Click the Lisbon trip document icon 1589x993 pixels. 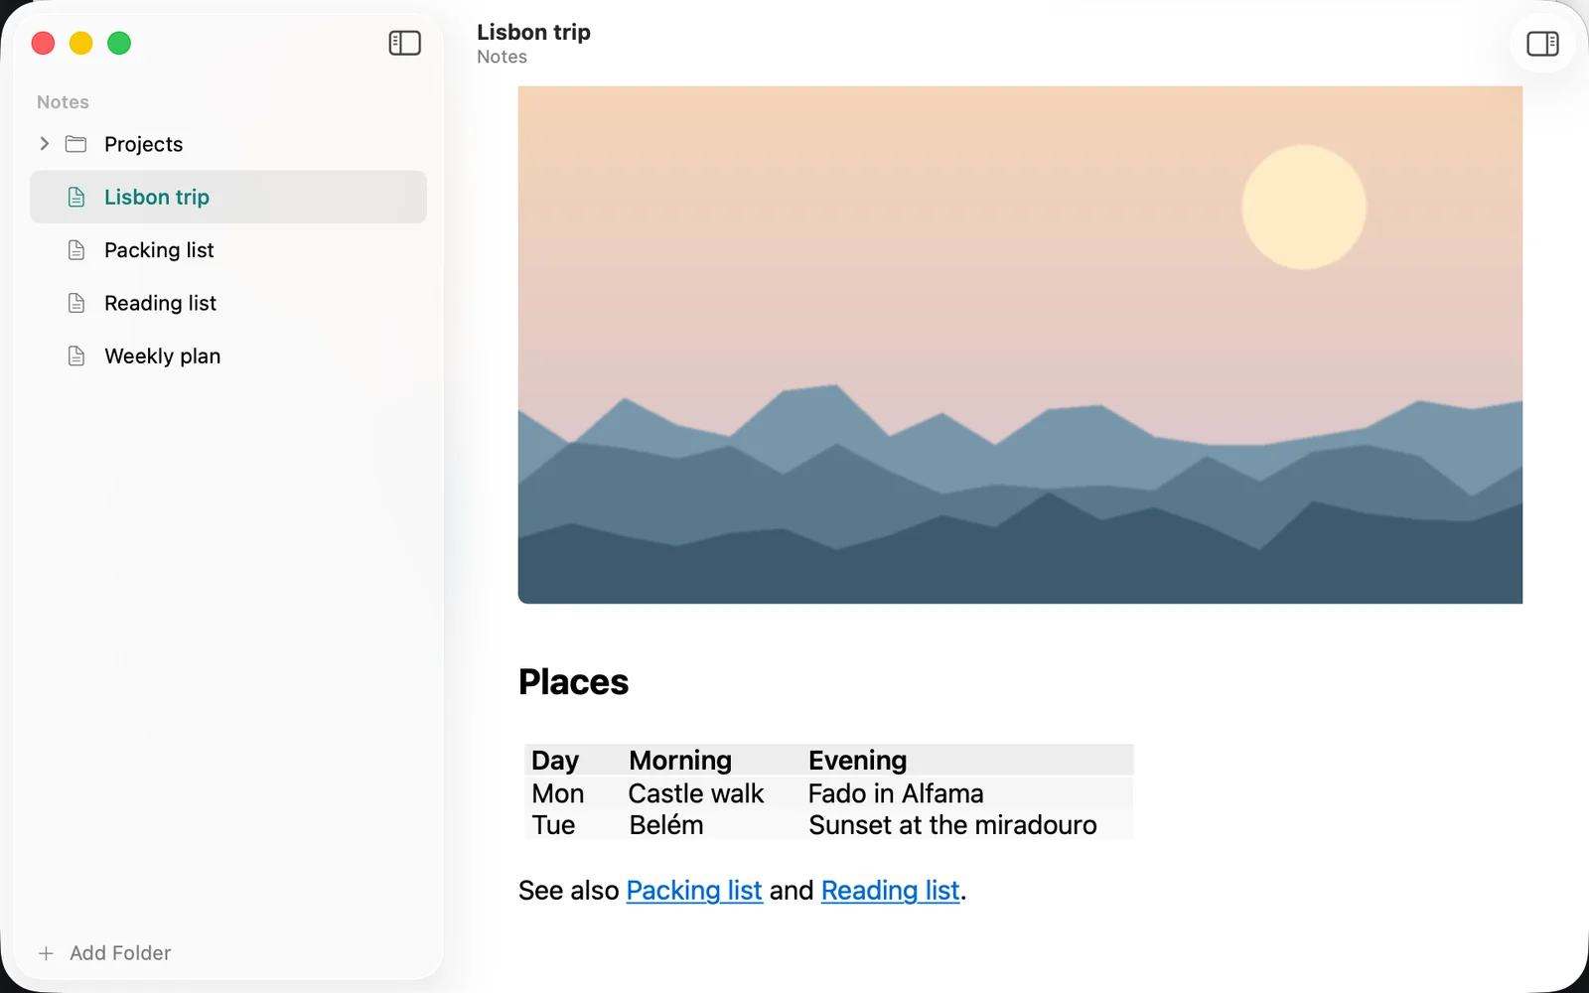[76, 197]
